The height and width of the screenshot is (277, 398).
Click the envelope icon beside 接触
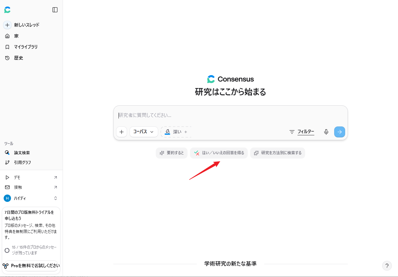tap(7, 187)
